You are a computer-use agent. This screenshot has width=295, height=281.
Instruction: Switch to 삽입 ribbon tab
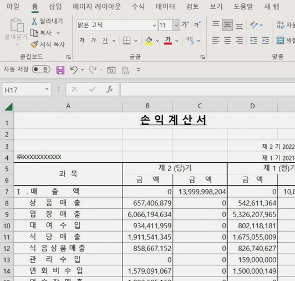(x=55, y=7)
